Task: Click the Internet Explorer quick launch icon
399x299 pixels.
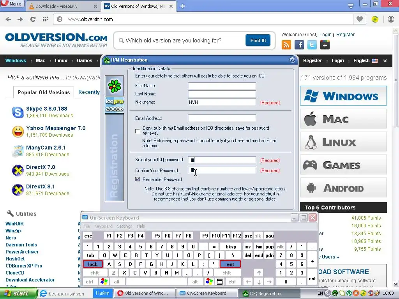Action: pyautogui.click(x=44, y=294)
